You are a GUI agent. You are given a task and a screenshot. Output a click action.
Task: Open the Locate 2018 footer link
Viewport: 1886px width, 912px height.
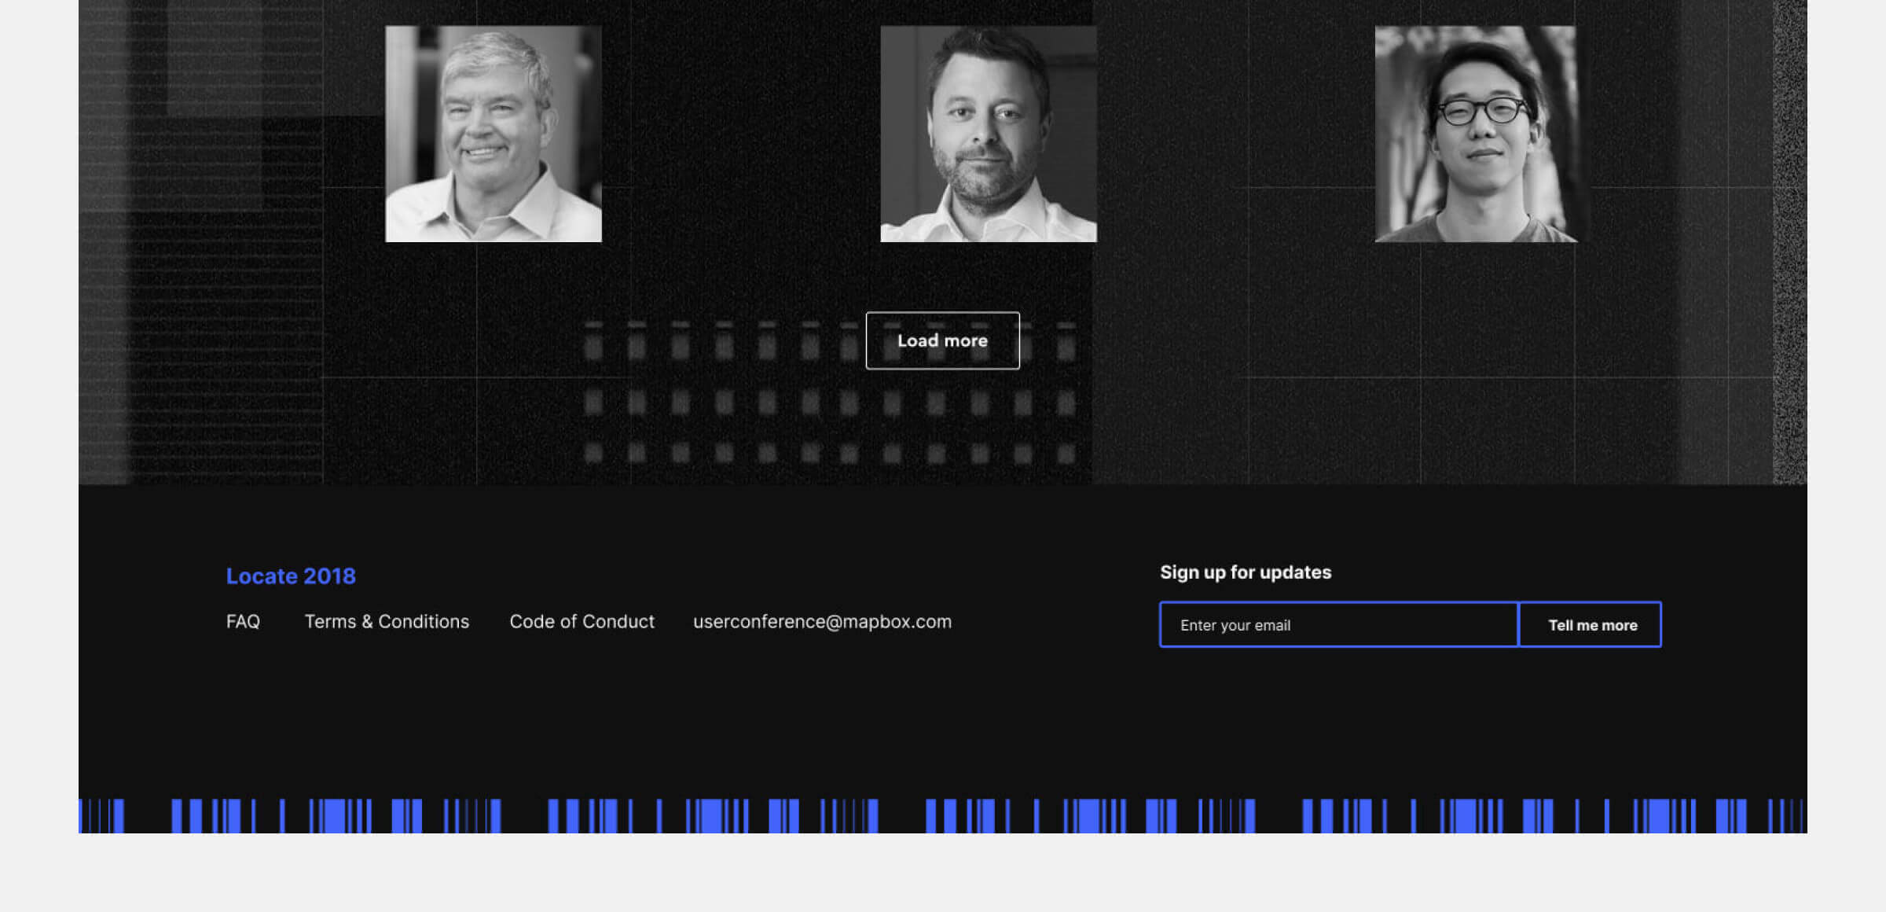[291, 576]
